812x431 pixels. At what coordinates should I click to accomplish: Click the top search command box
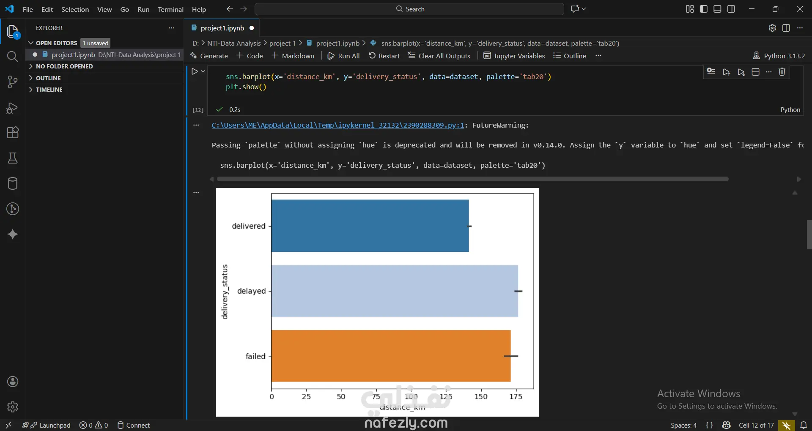tap(409, 9)
